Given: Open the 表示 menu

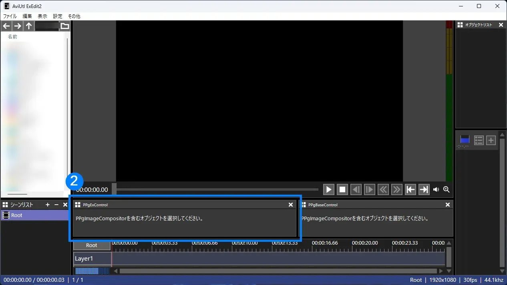Looking at the screenshot, I should [42, 16].
